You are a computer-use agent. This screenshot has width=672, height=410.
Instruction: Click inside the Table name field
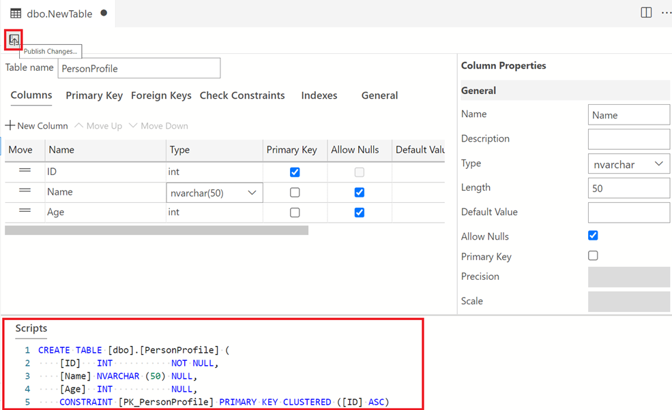tap(138, 68)
